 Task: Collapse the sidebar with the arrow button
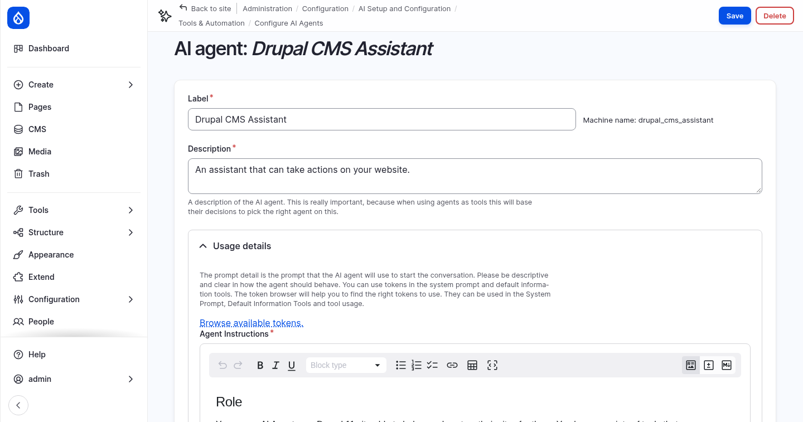click(18, 405)
